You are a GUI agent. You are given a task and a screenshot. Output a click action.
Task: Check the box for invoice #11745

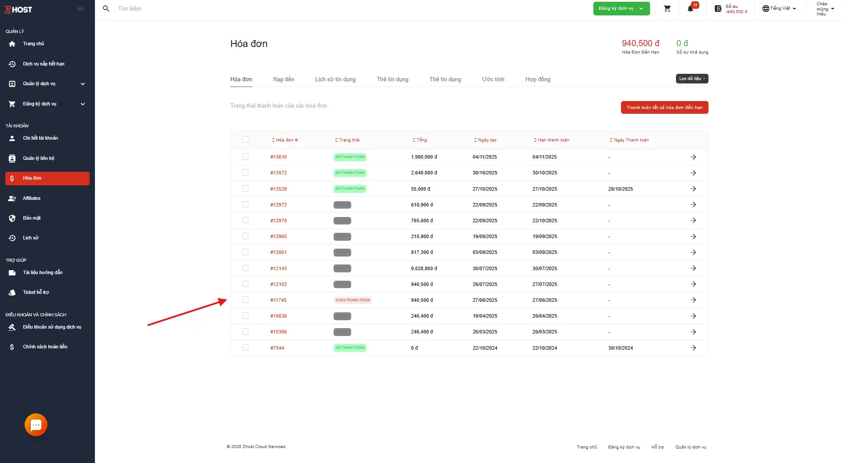245,300
